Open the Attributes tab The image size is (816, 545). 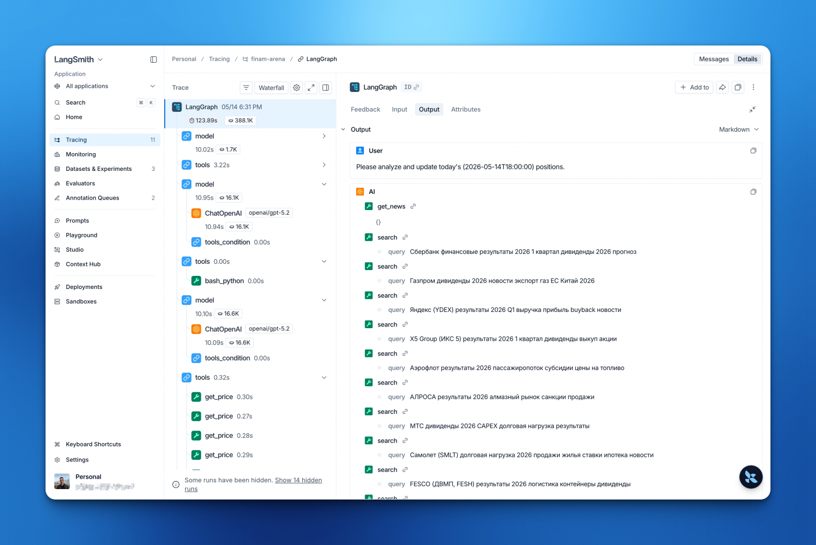pos(466,109)
